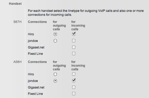149x98 pixels.
Task: Click the A58H outgoing calls column header
Action: (59, 66)
